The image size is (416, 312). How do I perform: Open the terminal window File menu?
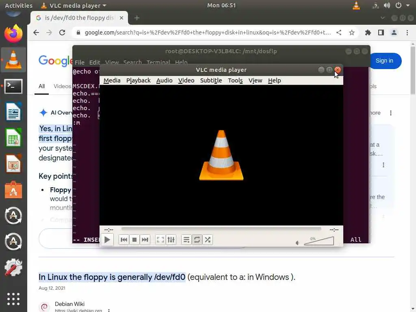point(80,62)
